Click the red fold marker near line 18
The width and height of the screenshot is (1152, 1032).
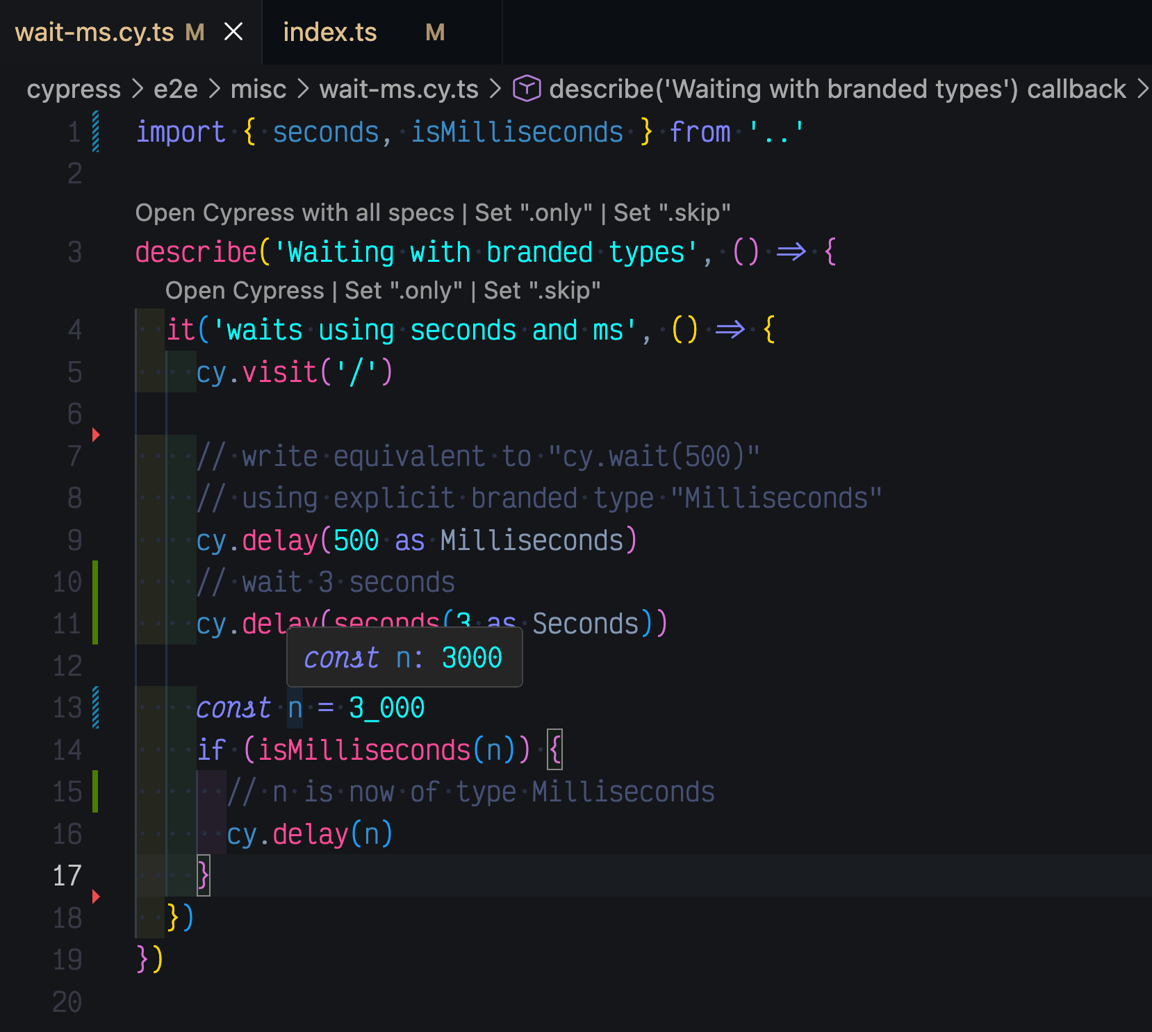(96, 897)
